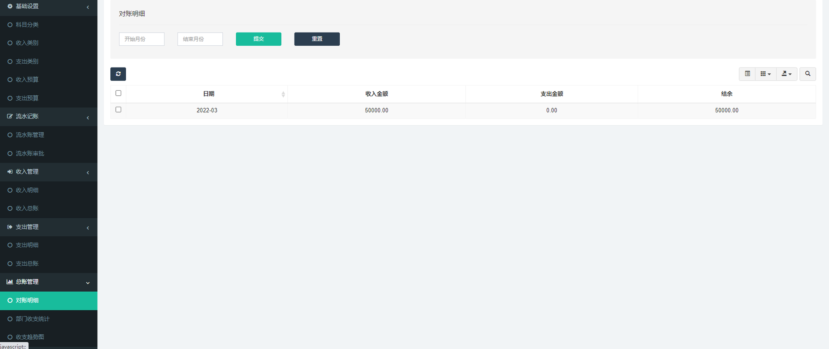Click the gear icon beside 基础设置
The image size is (829, 349).
click(x=10, y=6)
